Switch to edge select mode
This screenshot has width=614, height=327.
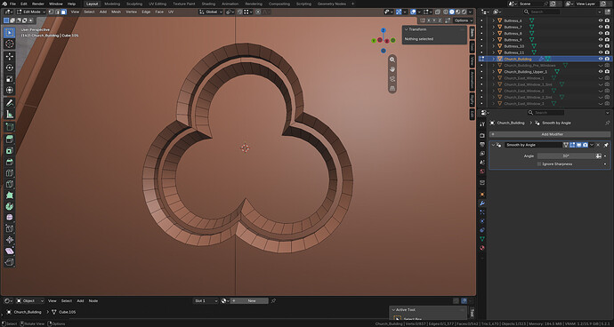(57, 12)
